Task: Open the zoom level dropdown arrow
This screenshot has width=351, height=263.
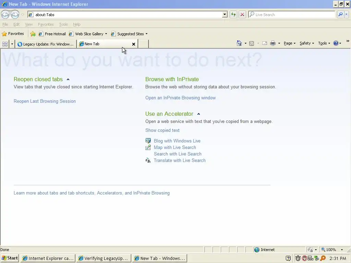Action: 342,250
